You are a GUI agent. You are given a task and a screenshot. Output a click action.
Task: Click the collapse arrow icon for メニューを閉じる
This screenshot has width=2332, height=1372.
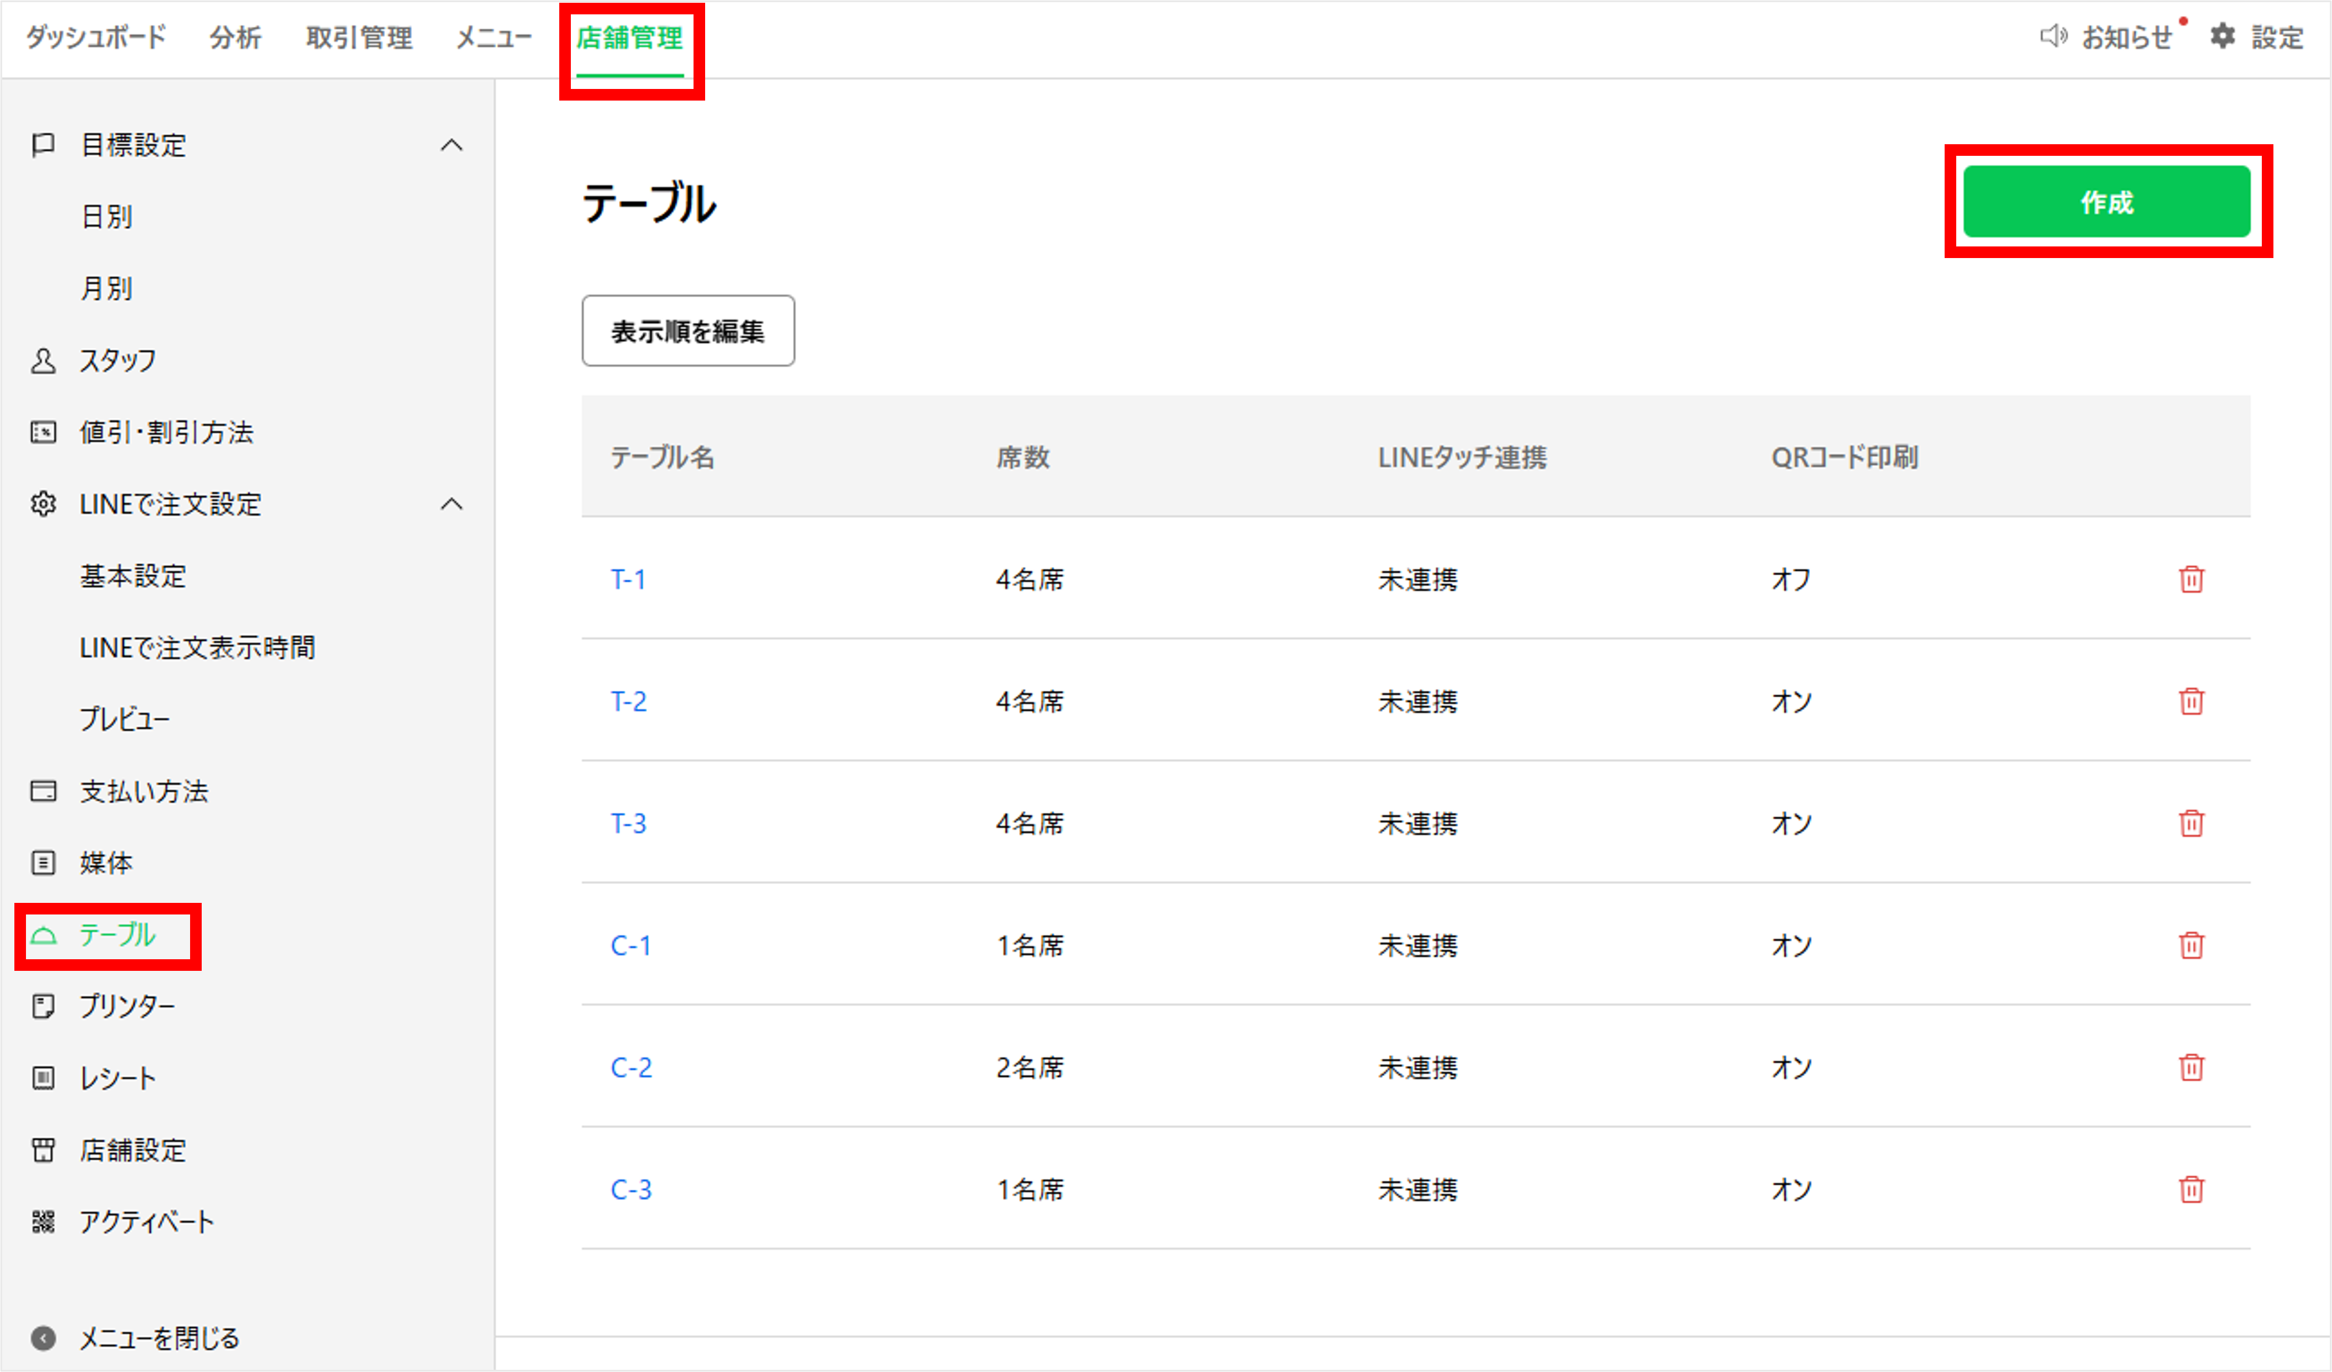[x=43, y=1339]
